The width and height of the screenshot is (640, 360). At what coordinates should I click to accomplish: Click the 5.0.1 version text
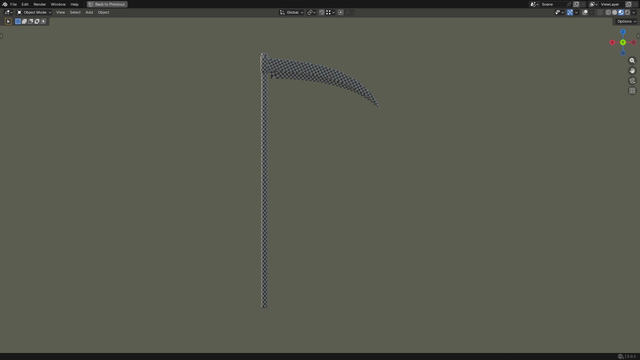click(x=631, y=356)
